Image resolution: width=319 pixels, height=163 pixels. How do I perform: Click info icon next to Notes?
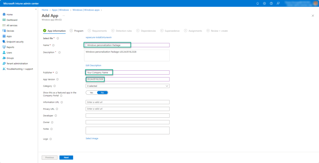click(51, 129)
